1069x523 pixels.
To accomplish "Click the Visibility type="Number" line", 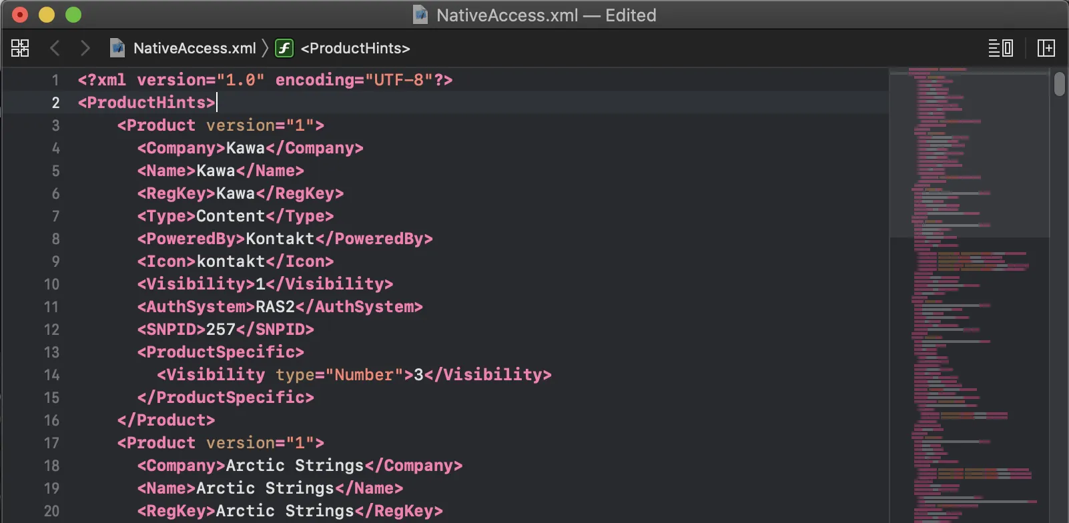I will click(x=354, y=375).
